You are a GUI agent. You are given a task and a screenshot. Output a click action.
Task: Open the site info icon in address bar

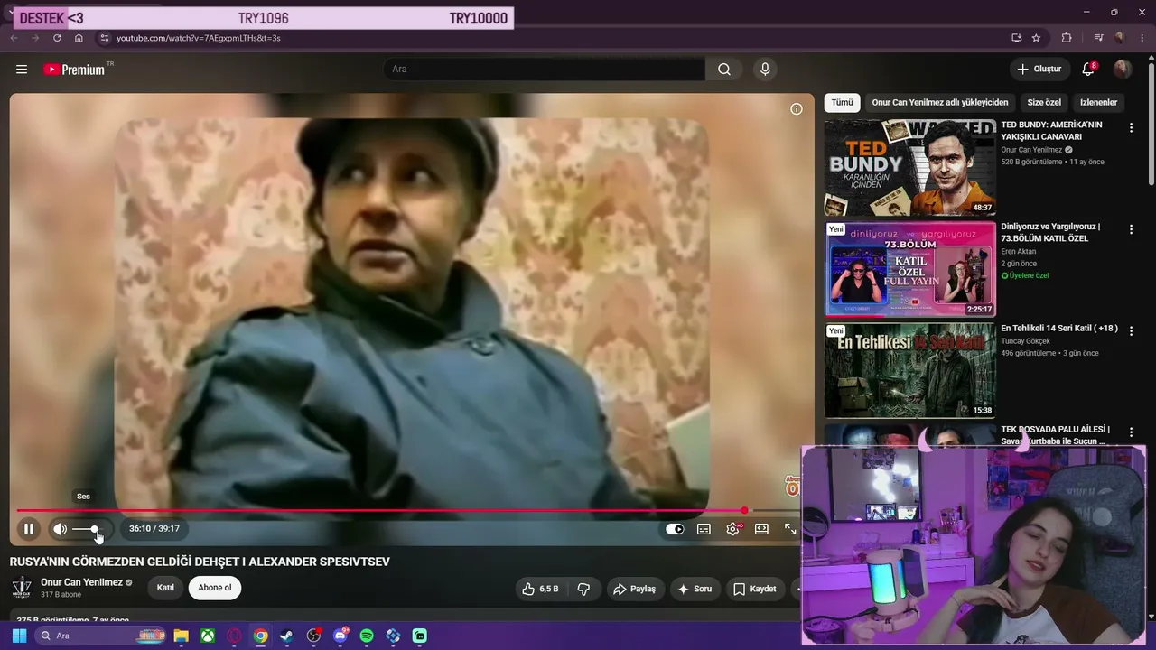point(104,38)
